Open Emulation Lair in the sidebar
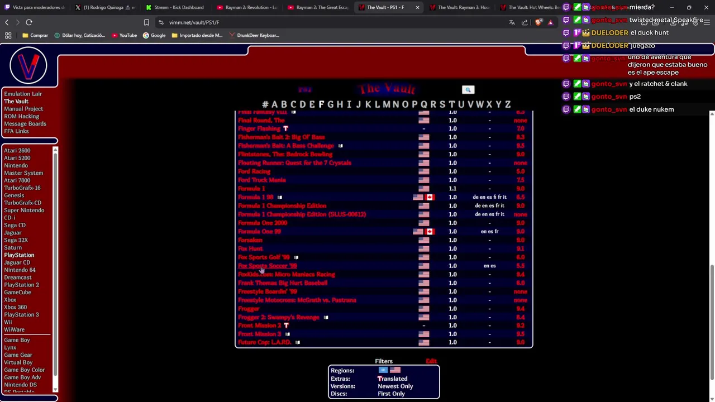715x402 pixels. tap(23, 94)
